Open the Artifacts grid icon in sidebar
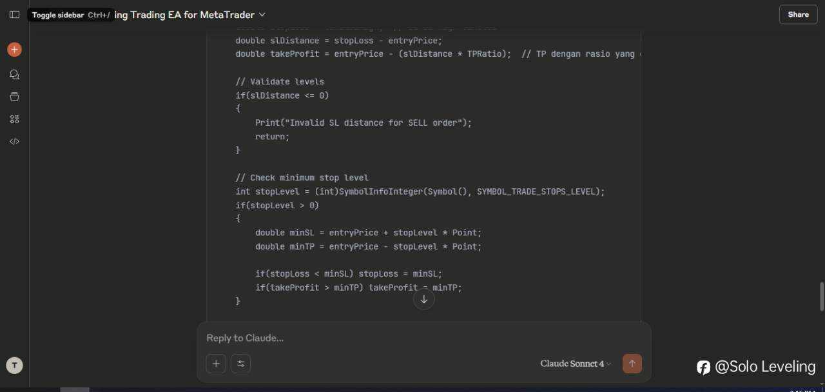The width and height of the screenshot is (825, 392). tap(14, 119)
